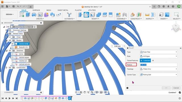The height and width of the screenshot is (102, 182).
Task: Click the Automate tool icon
Action: click(x=69, y=15)
